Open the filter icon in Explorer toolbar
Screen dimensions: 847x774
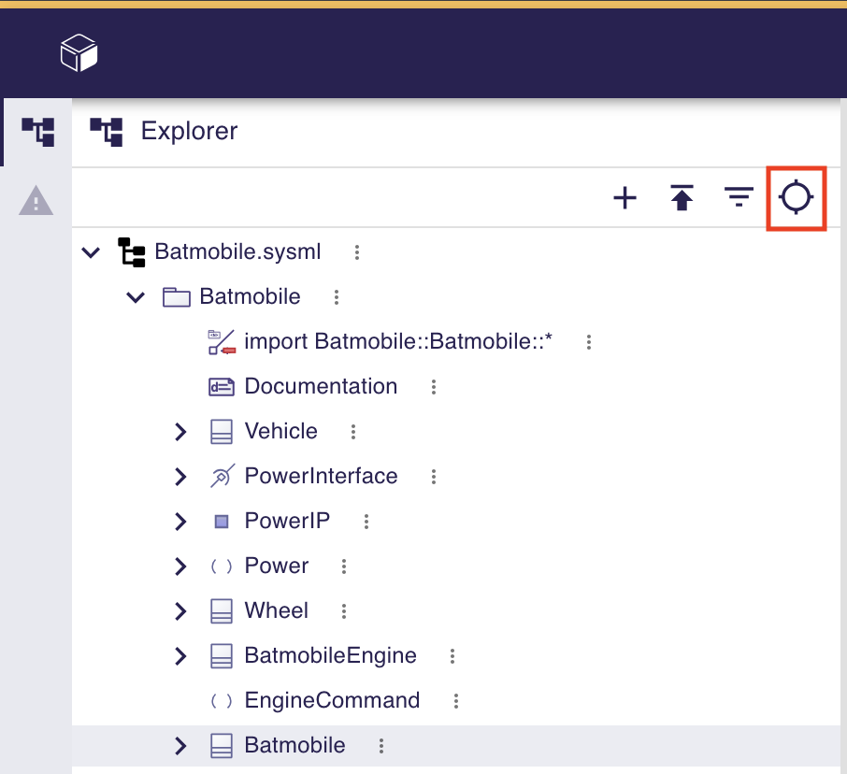coord(739,197)
